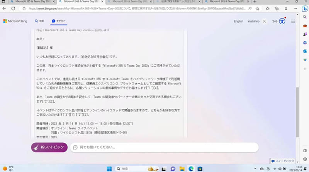
Task: Add this page to favorites star-plus icon
Action: pos(257,8)
